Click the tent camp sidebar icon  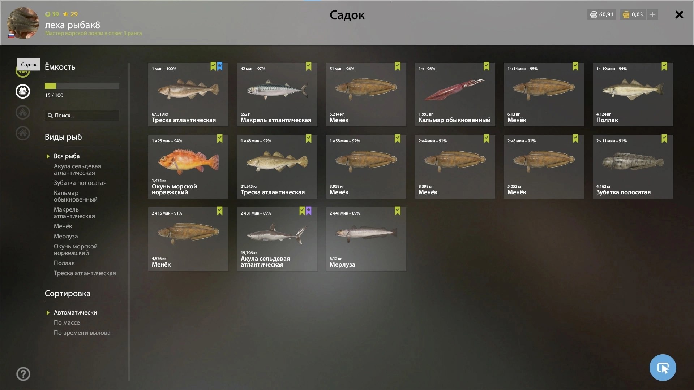pyautogui.click(x=23, y=112)
